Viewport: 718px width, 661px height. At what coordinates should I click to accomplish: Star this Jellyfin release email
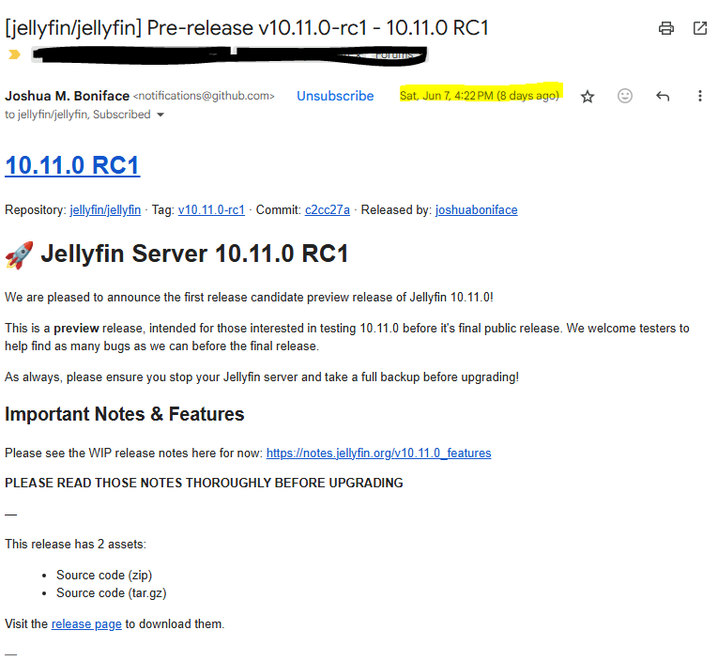point(588,96)
